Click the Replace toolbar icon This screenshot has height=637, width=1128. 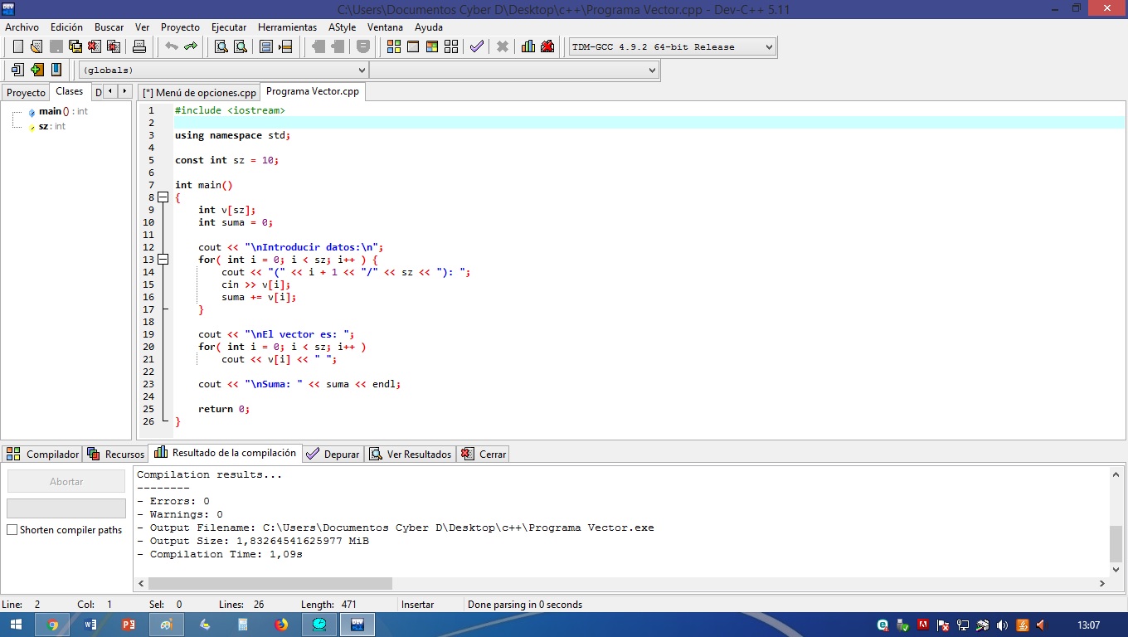tap(241, 46)
